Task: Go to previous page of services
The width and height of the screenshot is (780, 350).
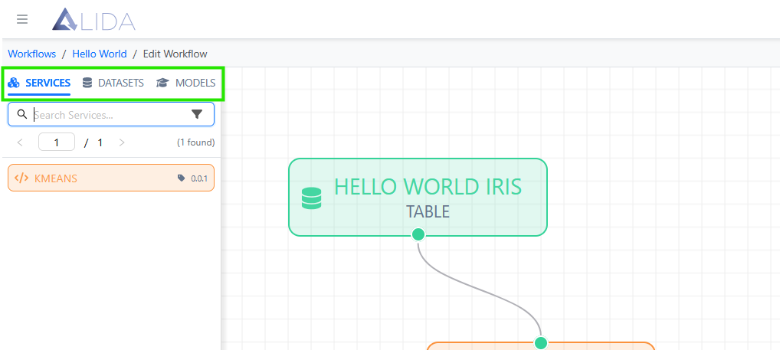Action: pyautogui.click(x=20, y=142)
